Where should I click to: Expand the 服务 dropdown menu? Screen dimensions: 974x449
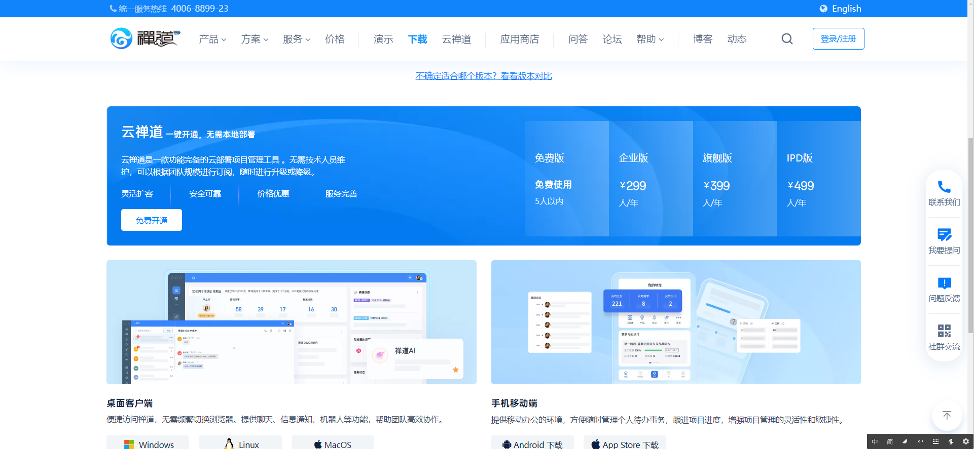pyautogui.click(x=297, y=39)
